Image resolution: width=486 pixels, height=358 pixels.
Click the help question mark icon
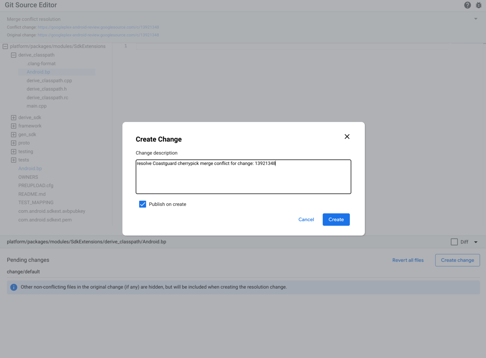[467, 5]
